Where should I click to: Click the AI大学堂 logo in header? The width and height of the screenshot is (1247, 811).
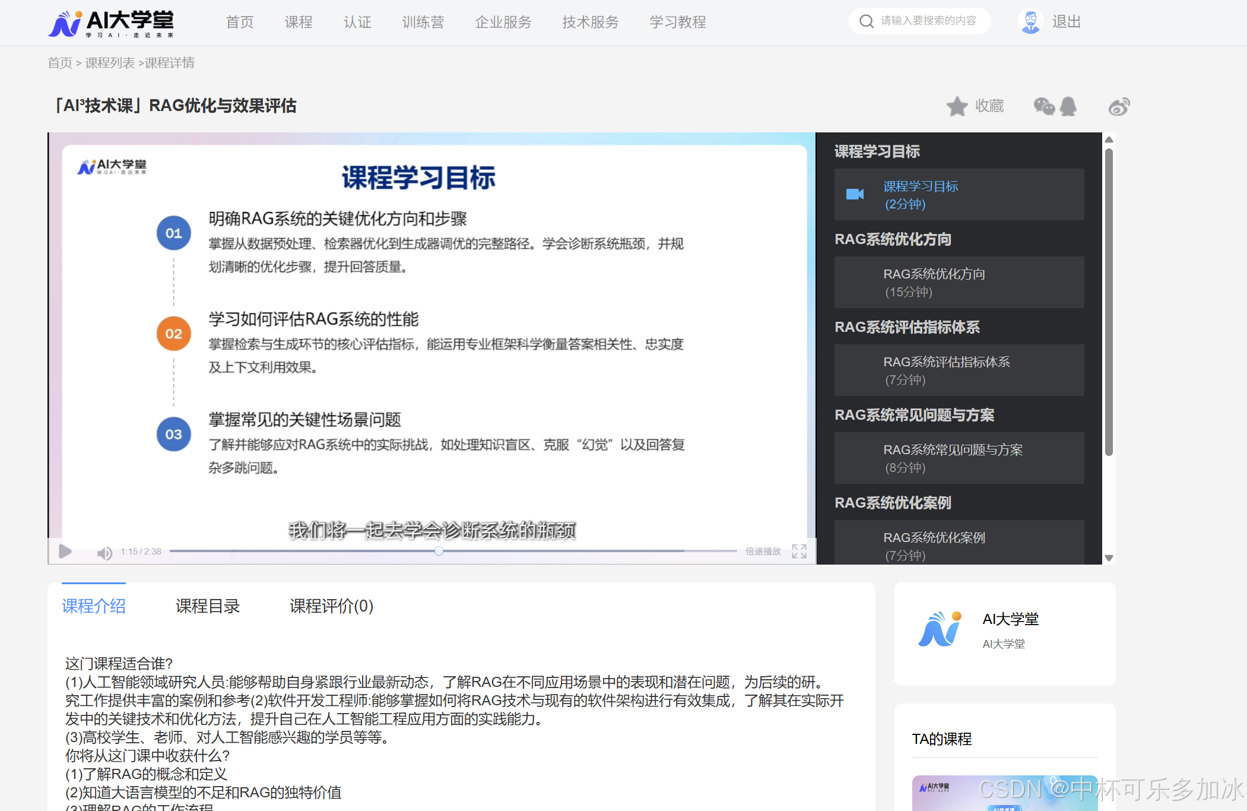111,24
